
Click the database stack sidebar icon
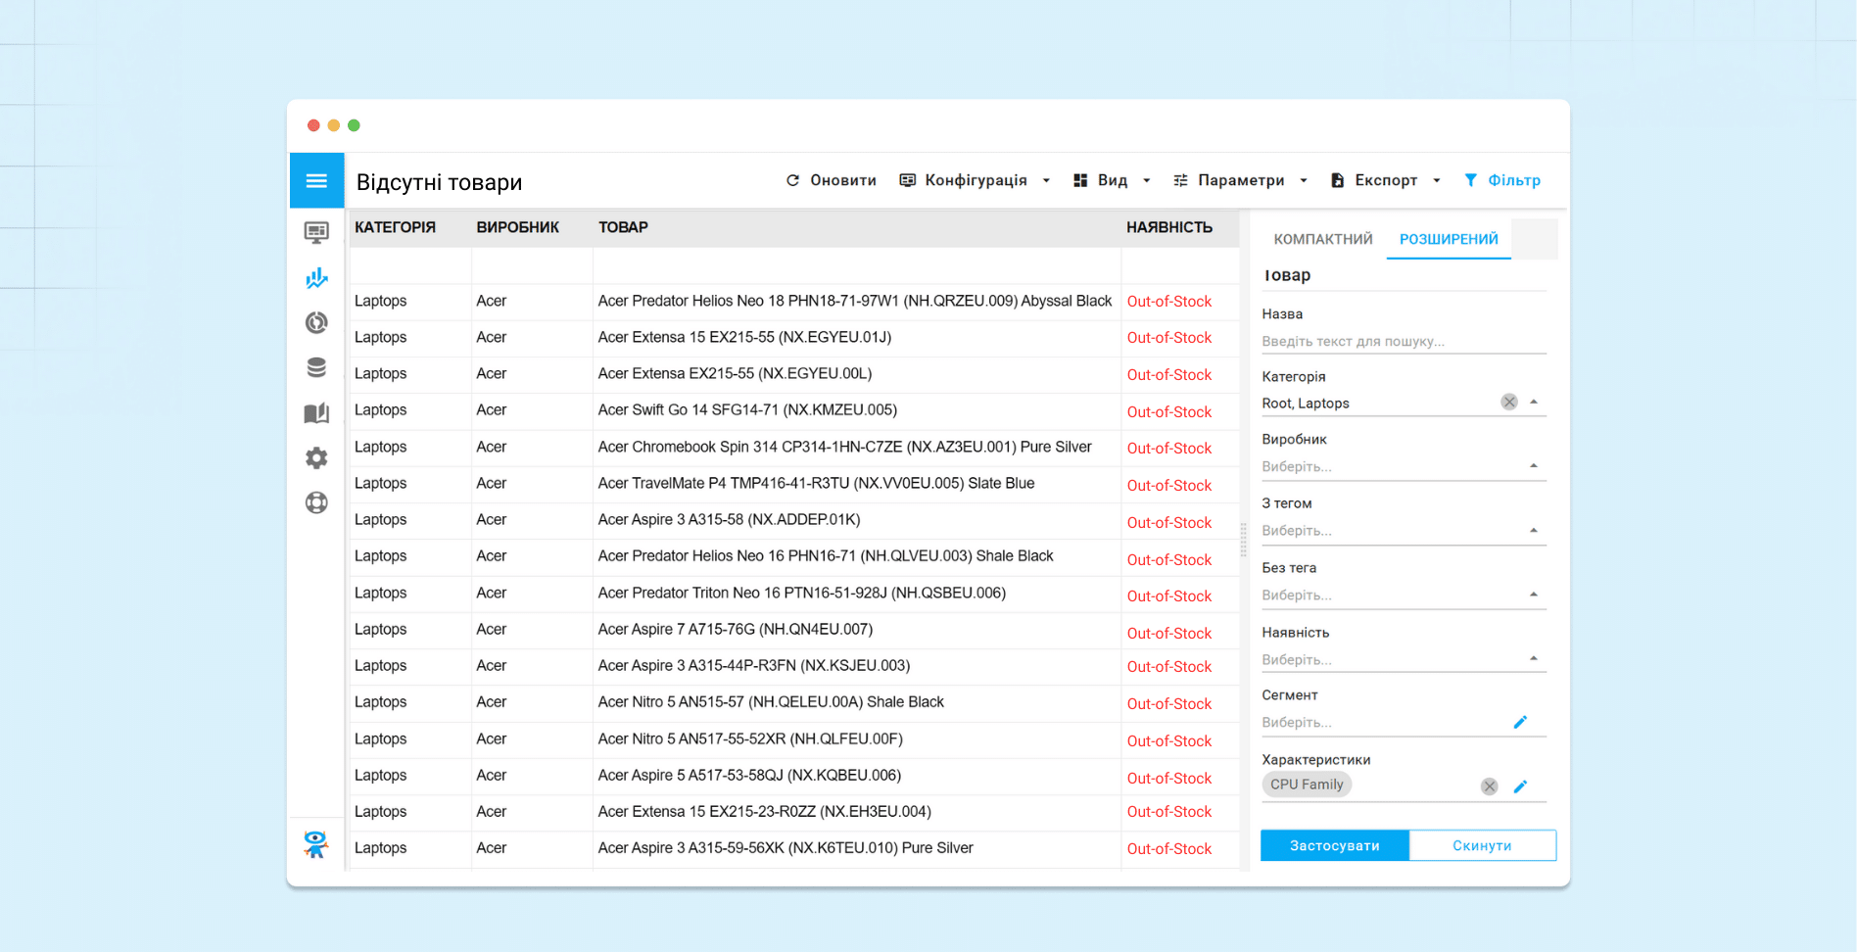coord(316,367)
